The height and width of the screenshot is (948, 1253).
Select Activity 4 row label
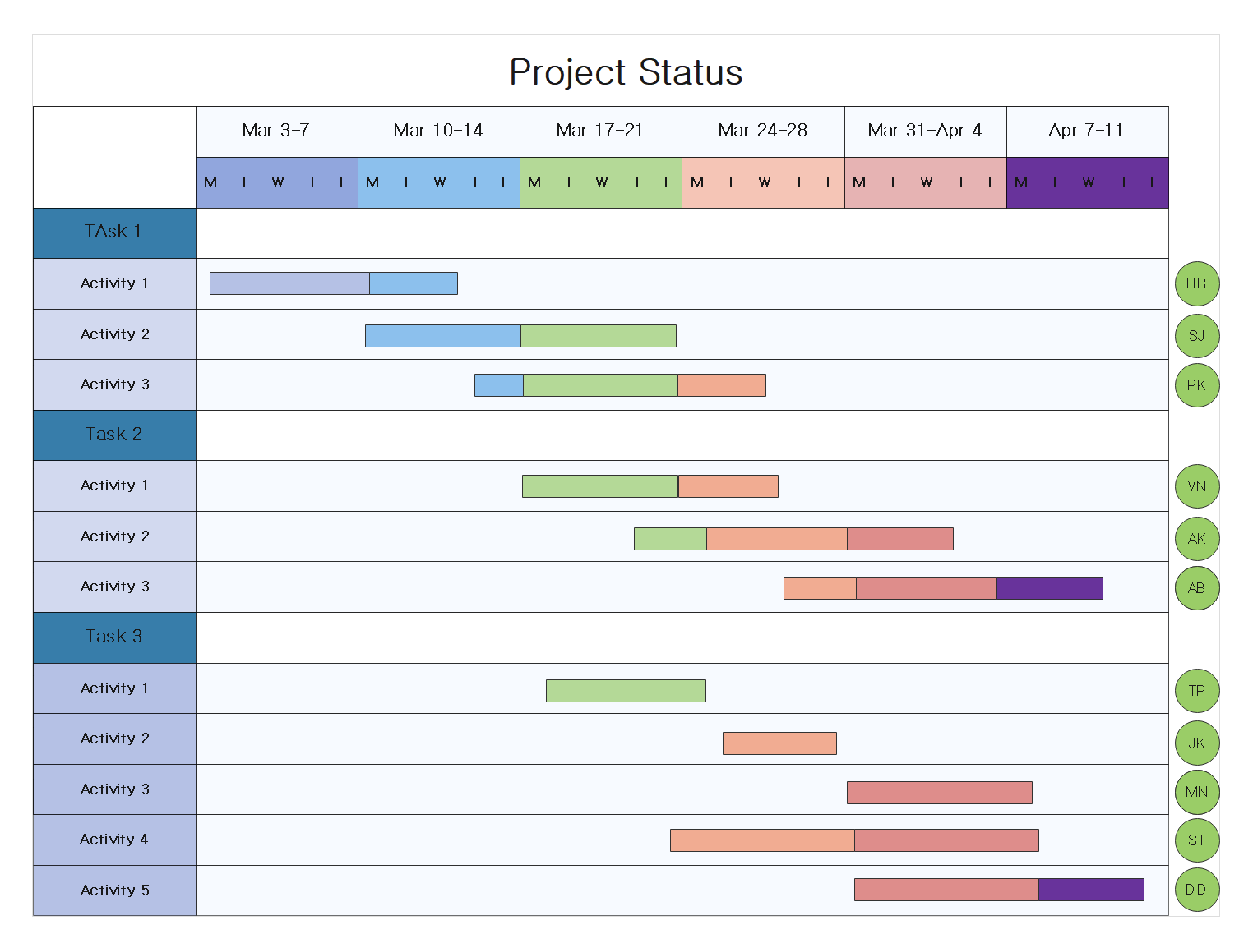[x=114, y=840]
